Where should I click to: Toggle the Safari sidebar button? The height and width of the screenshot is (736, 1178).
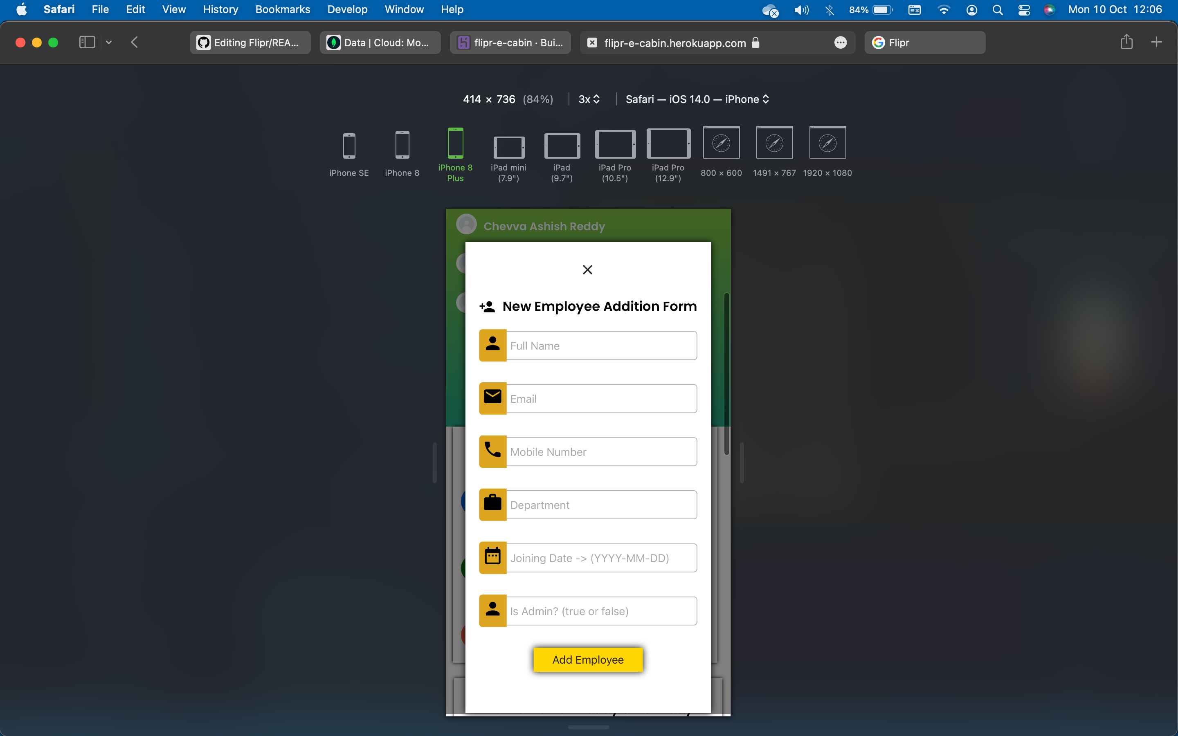(87, 43)
